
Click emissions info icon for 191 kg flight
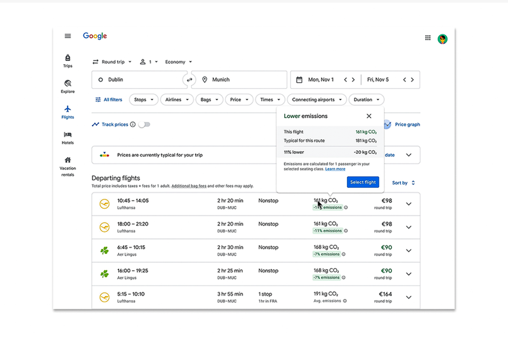pyautogui.click(x=345, y=301)
